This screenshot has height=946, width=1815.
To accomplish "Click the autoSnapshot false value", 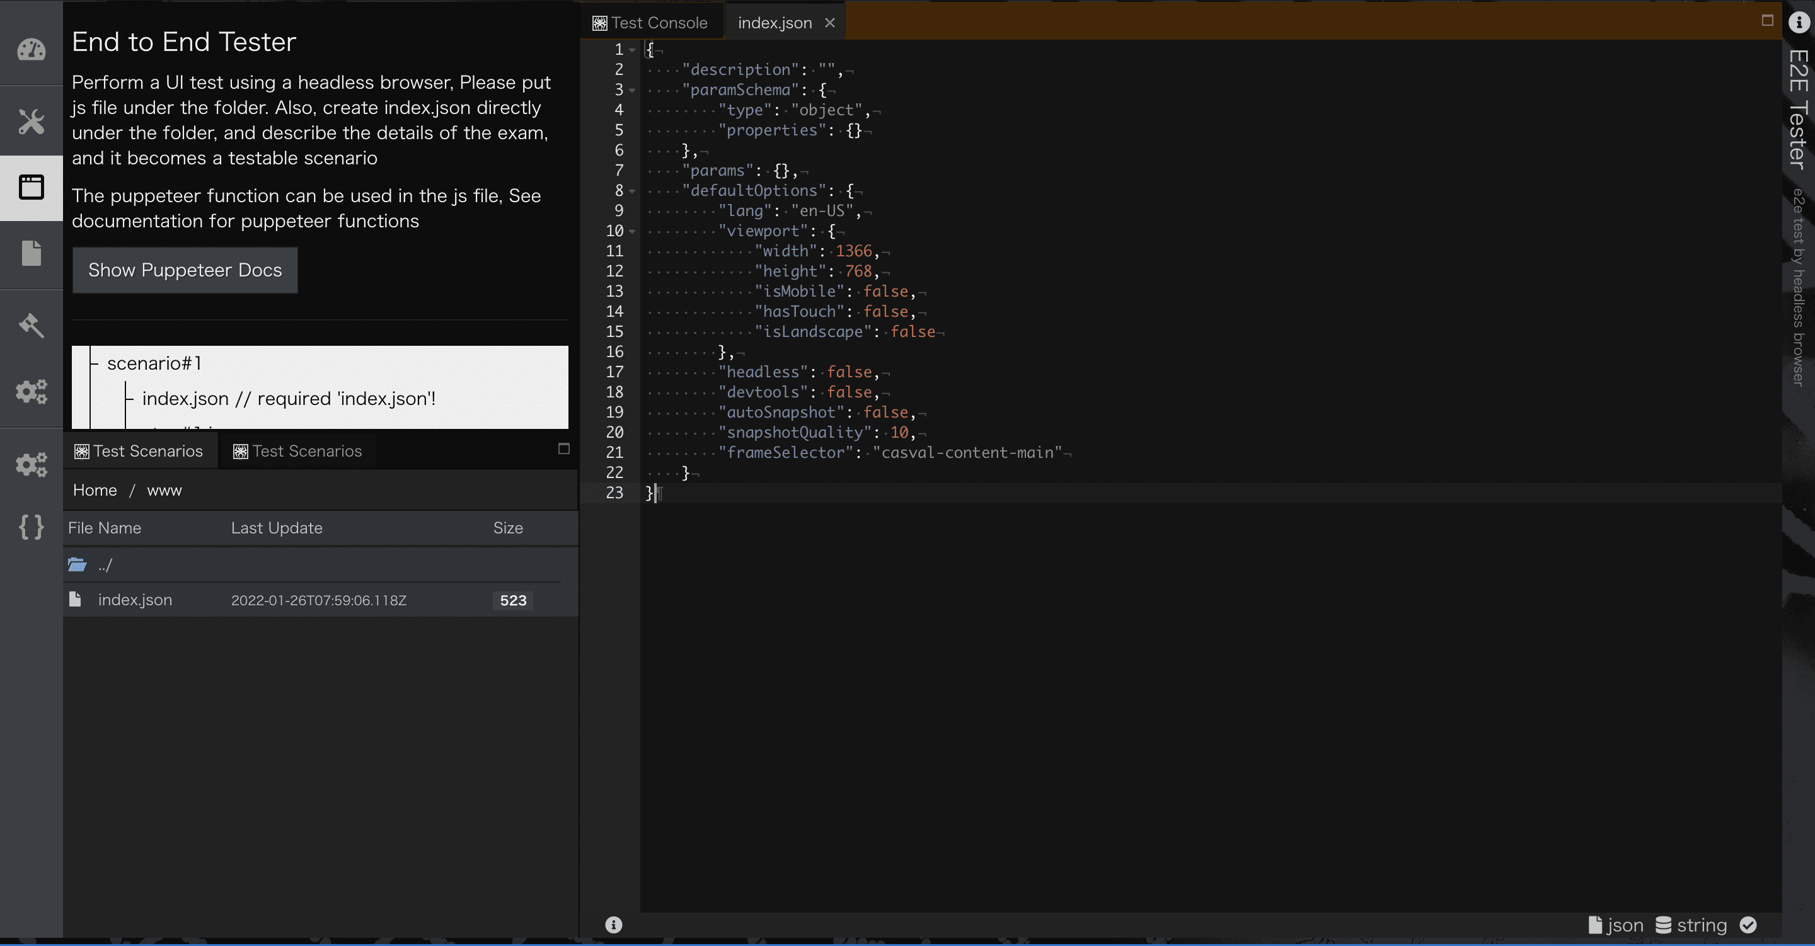I will pos(885,412).
